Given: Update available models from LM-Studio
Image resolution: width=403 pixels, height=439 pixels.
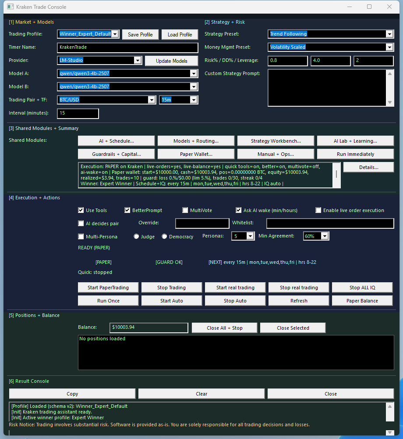Looking at the screenshot, I should [x=171, y=61].
